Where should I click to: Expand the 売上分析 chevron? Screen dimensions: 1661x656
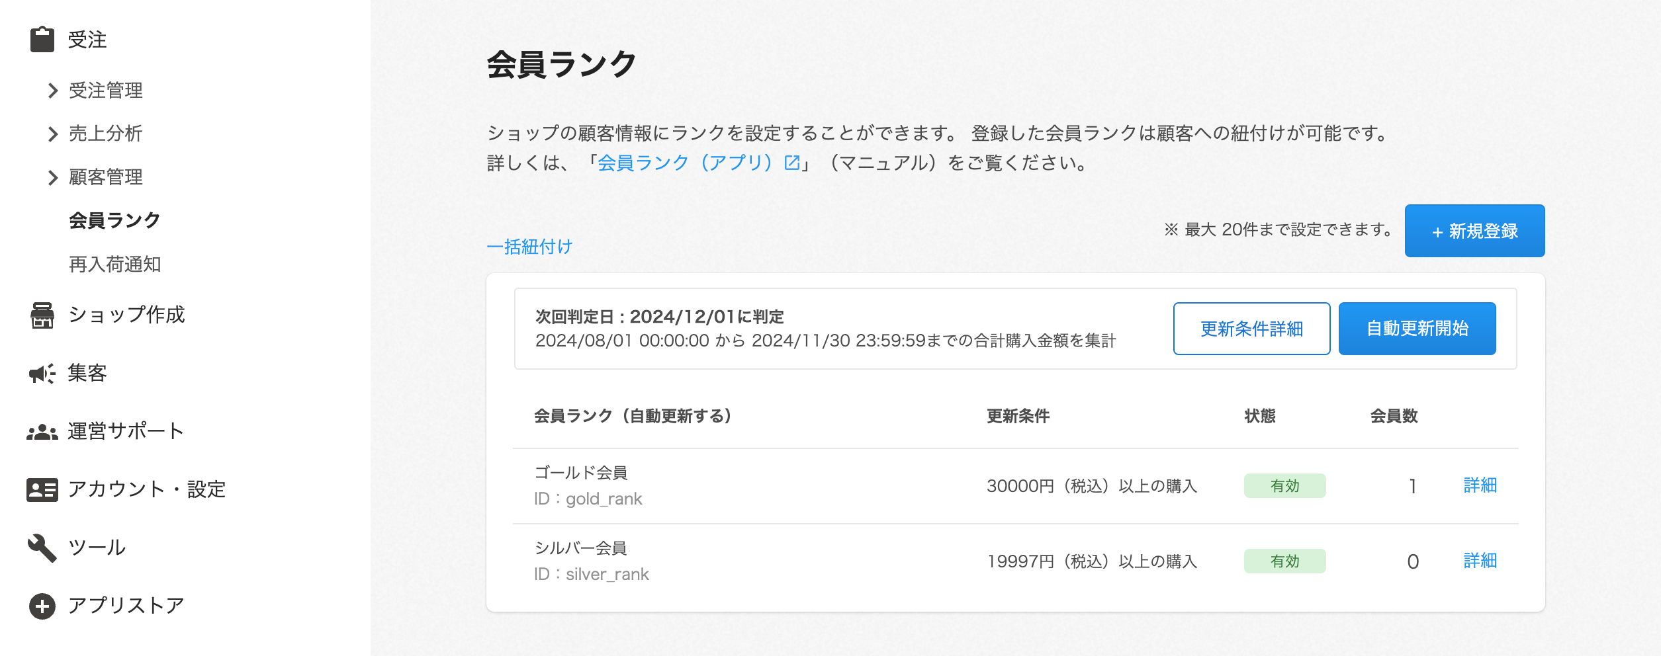point(53,134)
